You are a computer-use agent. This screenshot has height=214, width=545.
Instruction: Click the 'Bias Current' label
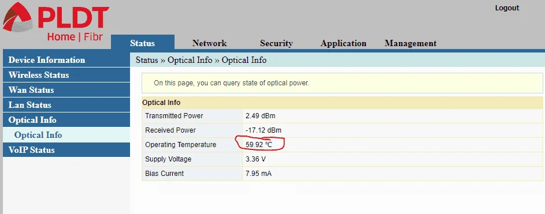[164, 174]
